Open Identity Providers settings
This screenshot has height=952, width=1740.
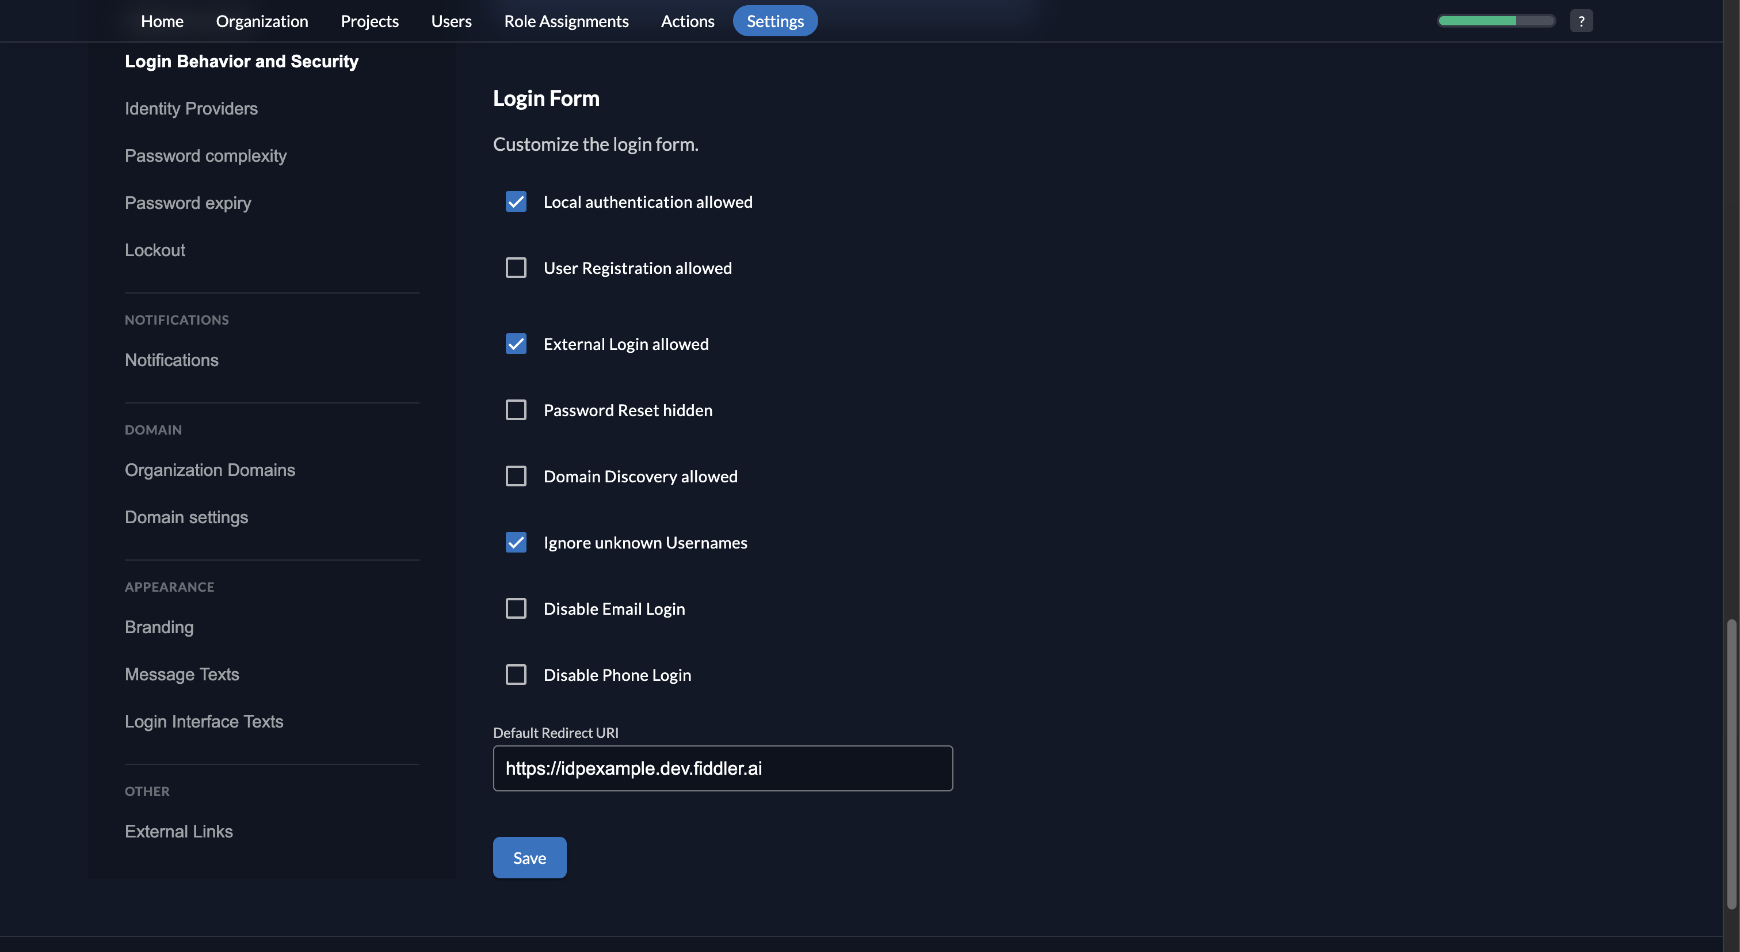pos(191,108)
